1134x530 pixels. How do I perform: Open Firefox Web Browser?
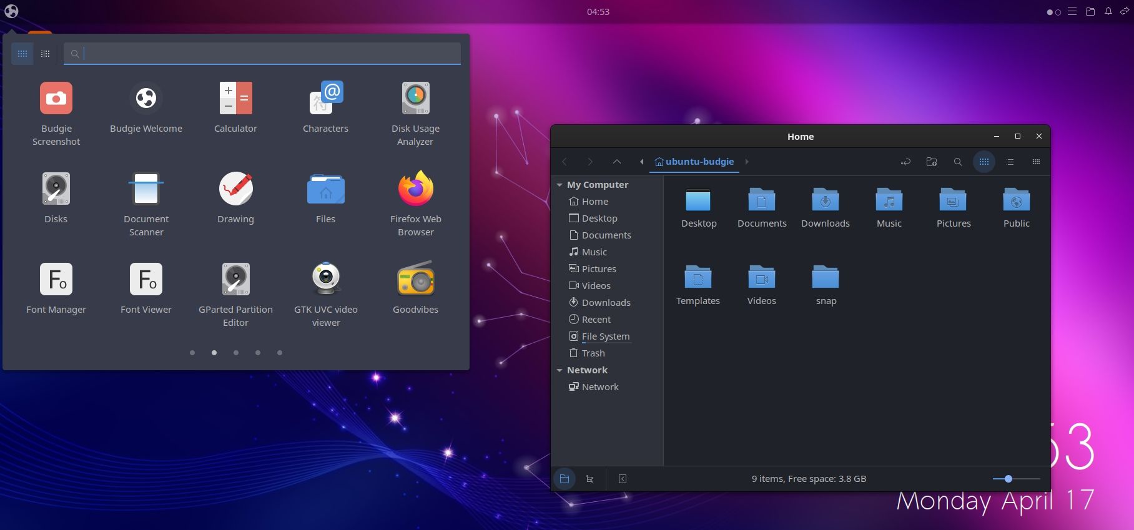[x=415, y=204]
